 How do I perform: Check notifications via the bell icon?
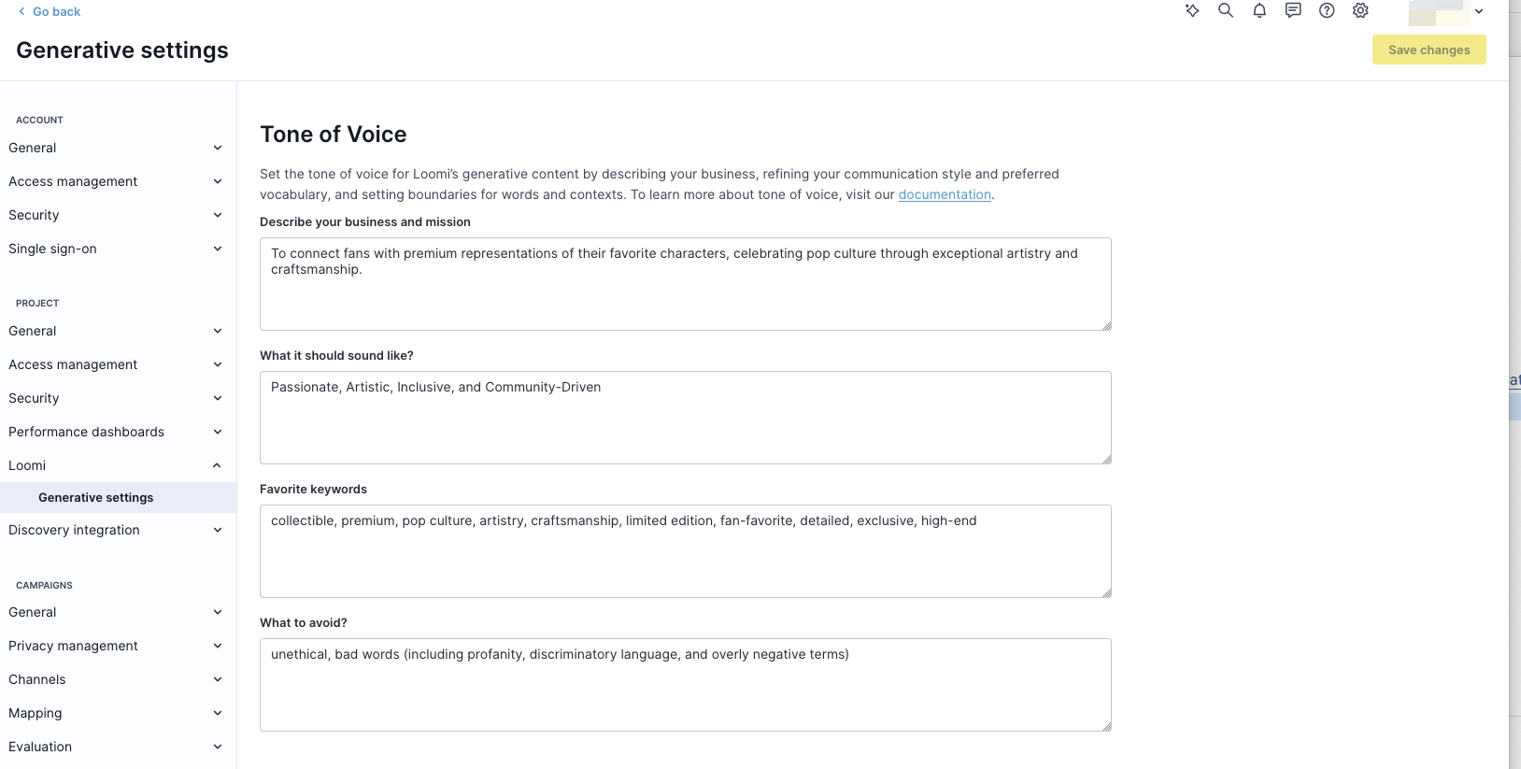[x=1259, y=11]
